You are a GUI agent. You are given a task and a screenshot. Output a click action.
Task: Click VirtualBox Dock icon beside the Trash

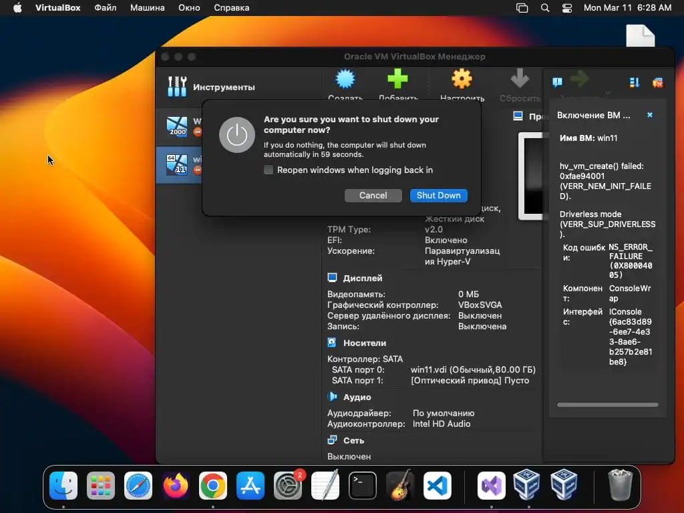tap(564, 484)
